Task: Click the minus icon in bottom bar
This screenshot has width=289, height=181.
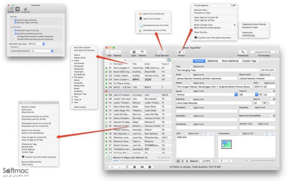Action: point(119,167)
